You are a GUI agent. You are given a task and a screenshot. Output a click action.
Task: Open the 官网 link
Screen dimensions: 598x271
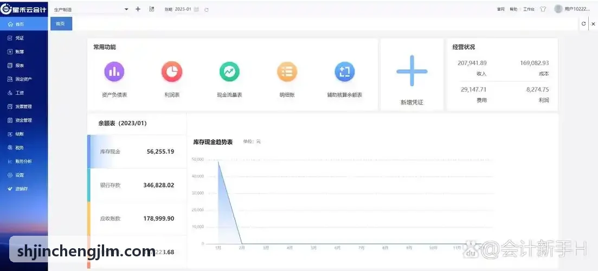(501, 10)
